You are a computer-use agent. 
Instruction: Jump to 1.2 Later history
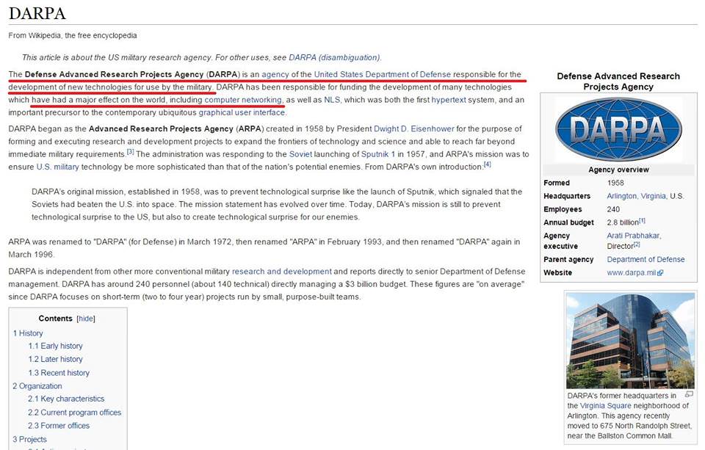pyautogui.click(x=55, y=359)
